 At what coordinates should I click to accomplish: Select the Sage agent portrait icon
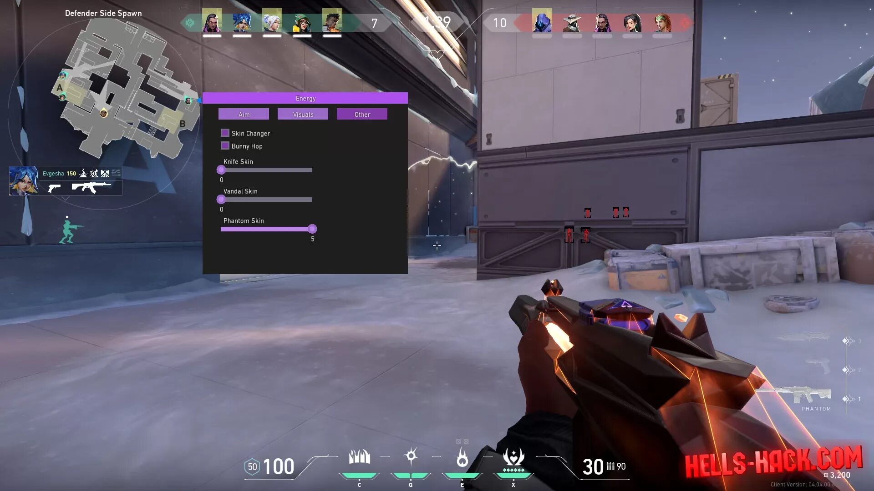point(273,22)
